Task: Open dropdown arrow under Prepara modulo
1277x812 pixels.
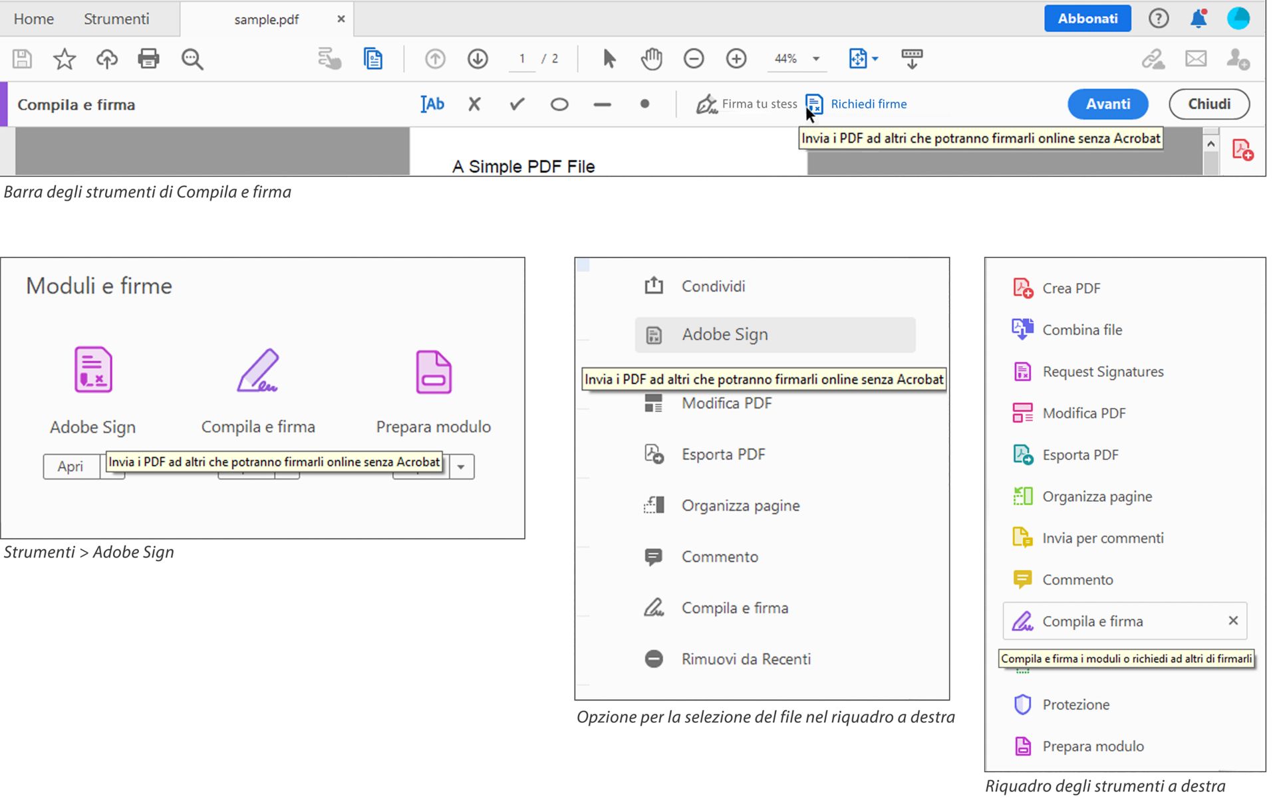Action: [x=461, y=467]
